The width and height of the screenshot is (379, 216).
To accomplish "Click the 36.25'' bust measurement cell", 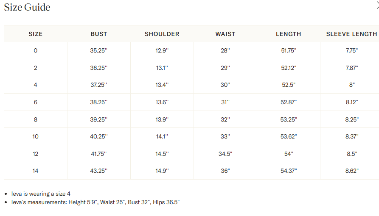I will [99, 68].
